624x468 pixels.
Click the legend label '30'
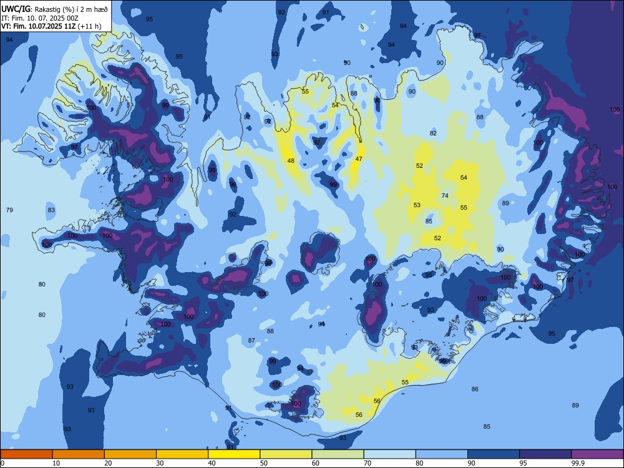[x=160, y=463]
